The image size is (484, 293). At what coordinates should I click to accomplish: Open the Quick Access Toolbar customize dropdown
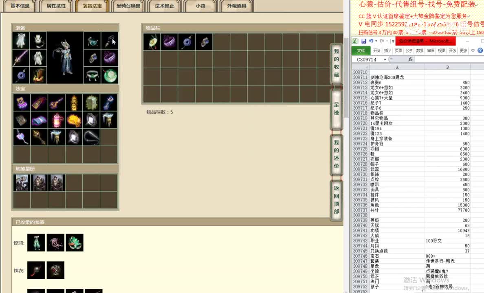coord(393,41)
